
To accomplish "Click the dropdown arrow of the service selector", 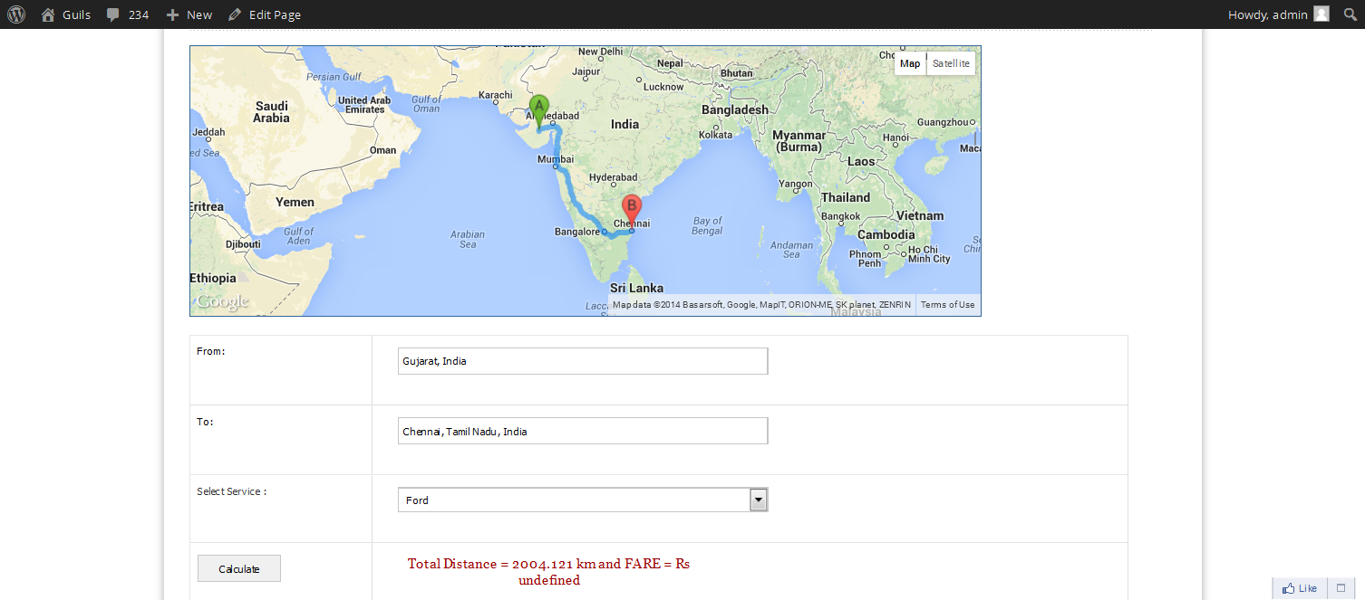I will point(759,500).
